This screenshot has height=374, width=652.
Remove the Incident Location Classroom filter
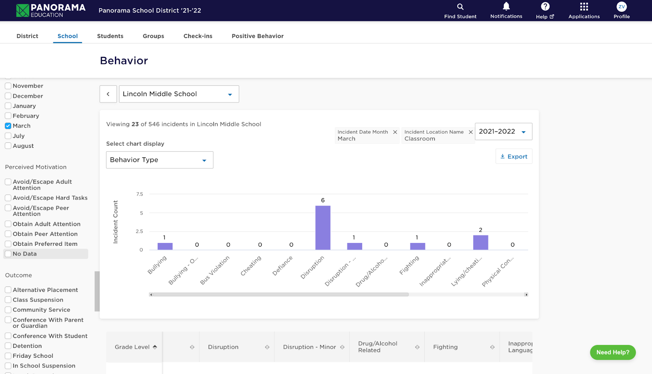click(471, 132)
